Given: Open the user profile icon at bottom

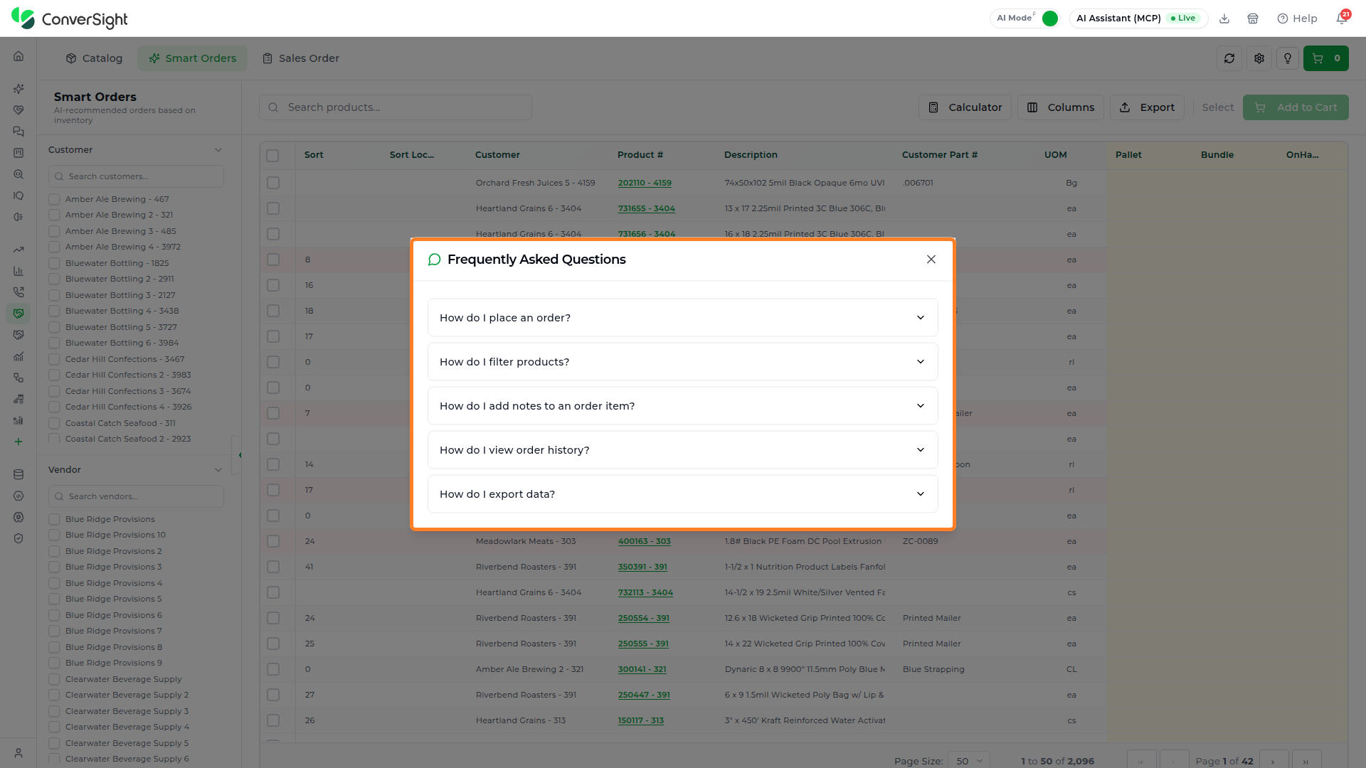Looking at the screenshot, I should [x=18, y=753].
